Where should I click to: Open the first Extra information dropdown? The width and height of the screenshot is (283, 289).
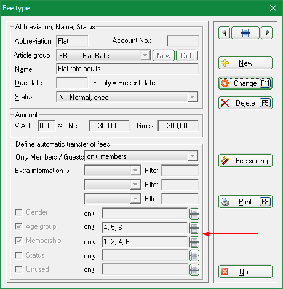point(135,171)
